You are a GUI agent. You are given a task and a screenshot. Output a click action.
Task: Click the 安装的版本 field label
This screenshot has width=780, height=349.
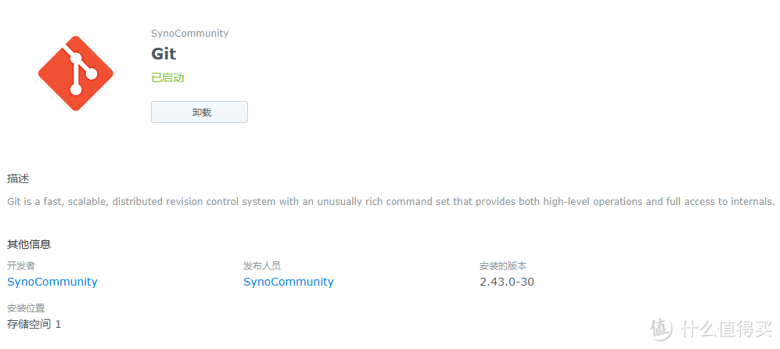[503, 266]
